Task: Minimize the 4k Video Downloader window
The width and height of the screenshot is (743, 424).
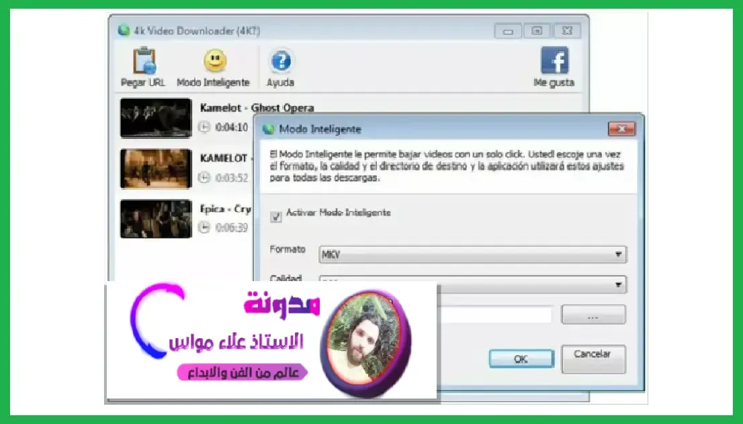Action: pyautogui.click(x=508, y=32)
